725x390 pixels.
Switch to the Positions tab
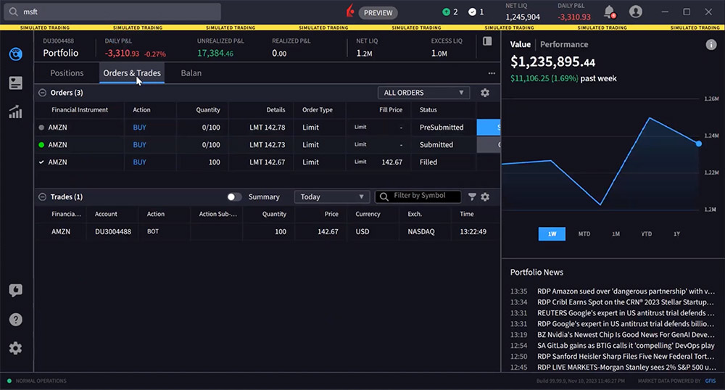[67, 73]
